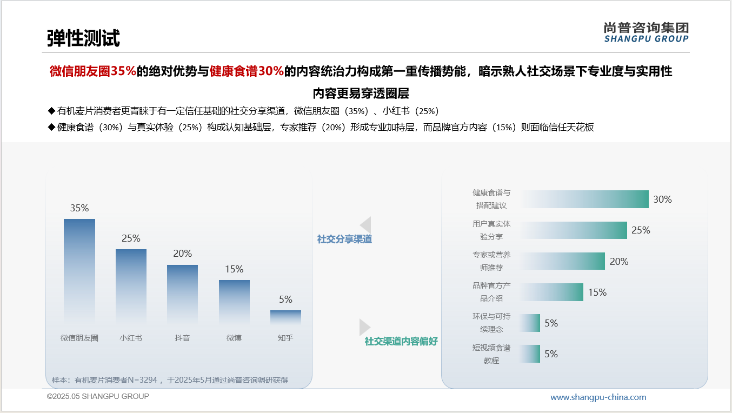Click the 35% value above 微信朋友圈 bar
Screen dimensions: 732x413
[79, 208]
